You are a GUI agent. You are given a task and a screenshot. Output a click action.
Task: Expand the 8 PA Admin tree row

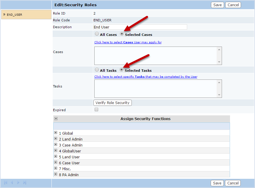(56, 174)
